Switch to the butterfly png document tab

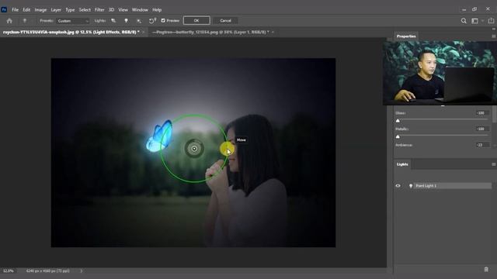click(210, 32)
